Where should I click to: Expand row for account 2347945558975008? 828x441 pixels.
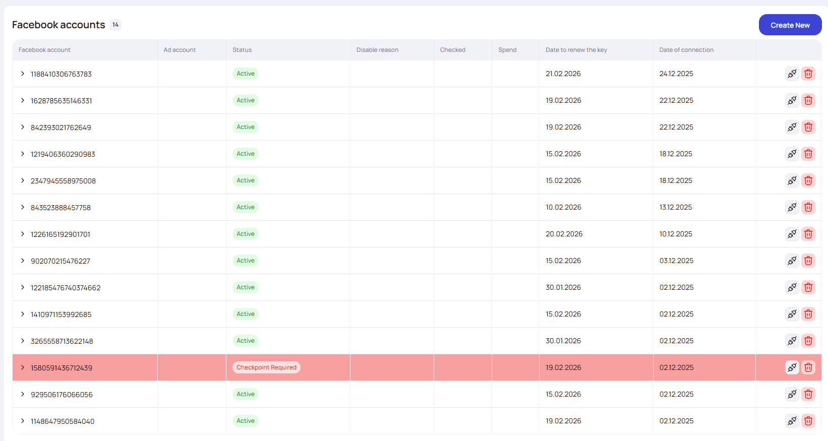(23, 180)
